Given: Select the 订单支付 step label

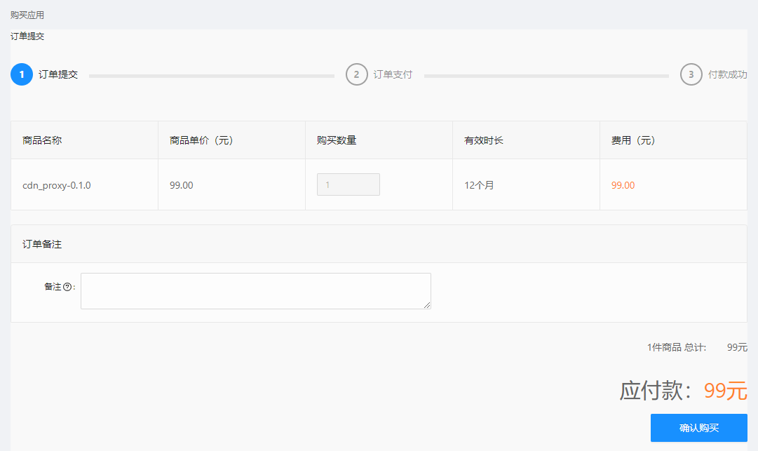Looking at the screenshot, I should click(393, 74).
